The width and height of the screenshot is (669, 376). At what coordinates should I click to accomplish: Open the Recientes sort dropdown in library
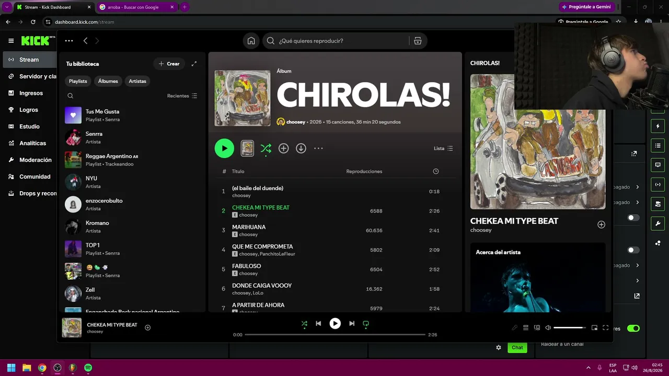point(182,96)
